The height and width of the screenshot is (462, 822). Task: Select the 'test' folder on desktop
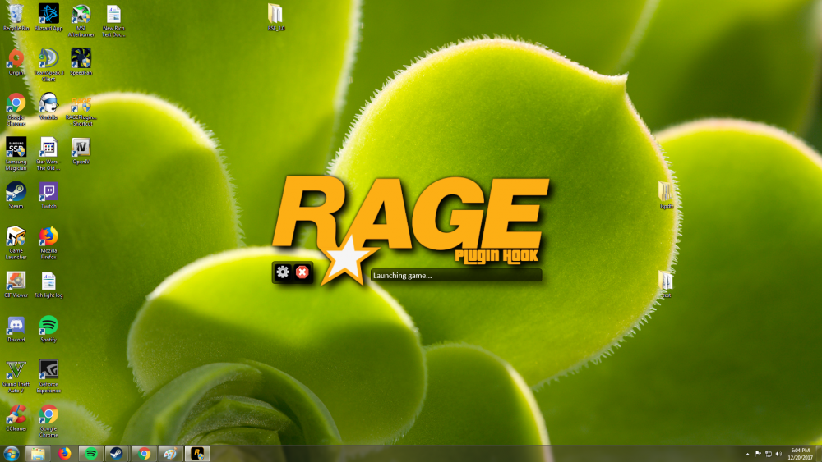[x=666, y=284]
